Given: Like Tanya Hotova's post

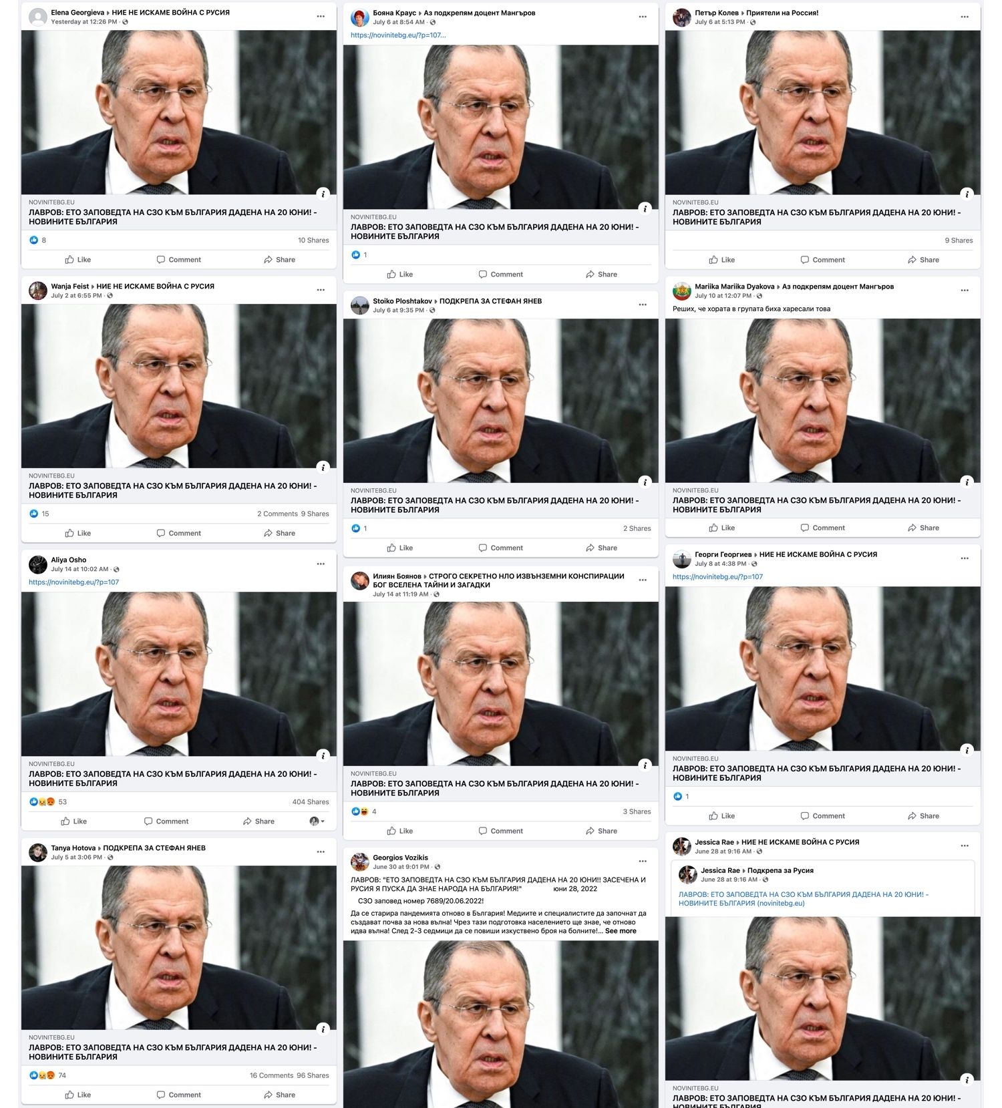Looking at the screenshot, I should [x=78, y=1095].
